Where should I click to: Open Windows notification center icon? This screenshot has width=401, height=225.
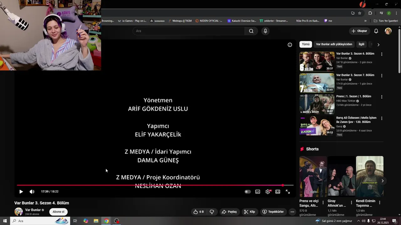[x=394, y=221]
